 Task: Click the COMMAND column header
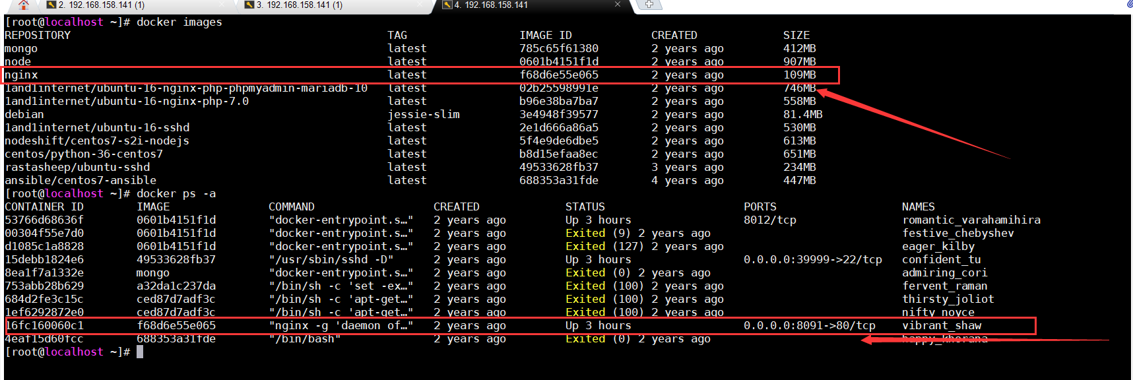point(292,207)
